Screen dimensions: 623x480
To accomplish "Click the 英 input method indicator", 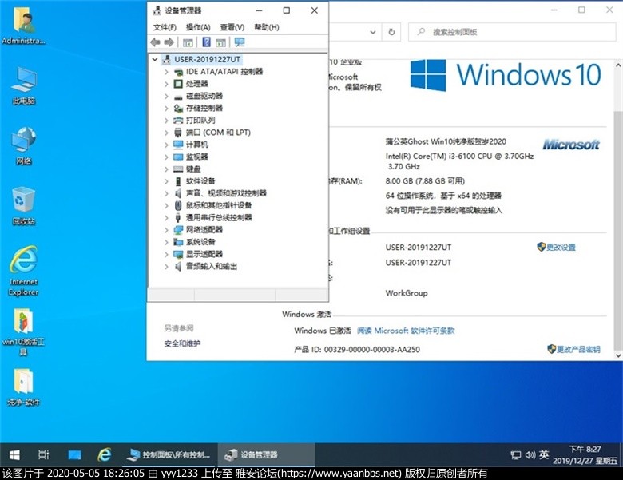I will click(544, 454).
